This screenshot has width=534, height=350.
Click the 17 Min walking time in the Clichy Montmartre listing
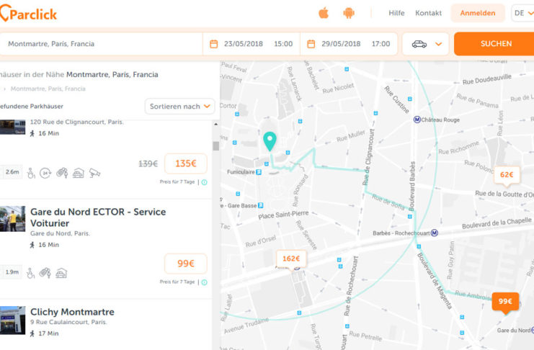[45, 333]
